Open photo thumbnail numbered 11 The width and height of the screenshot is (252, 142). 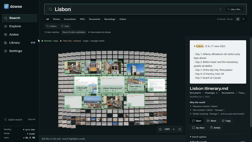click(73, 68)
